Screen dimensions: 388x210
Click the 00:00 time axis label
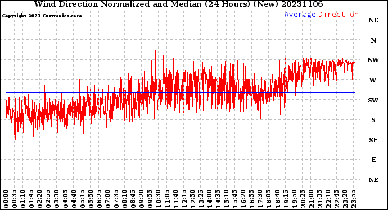coord(6,199)
